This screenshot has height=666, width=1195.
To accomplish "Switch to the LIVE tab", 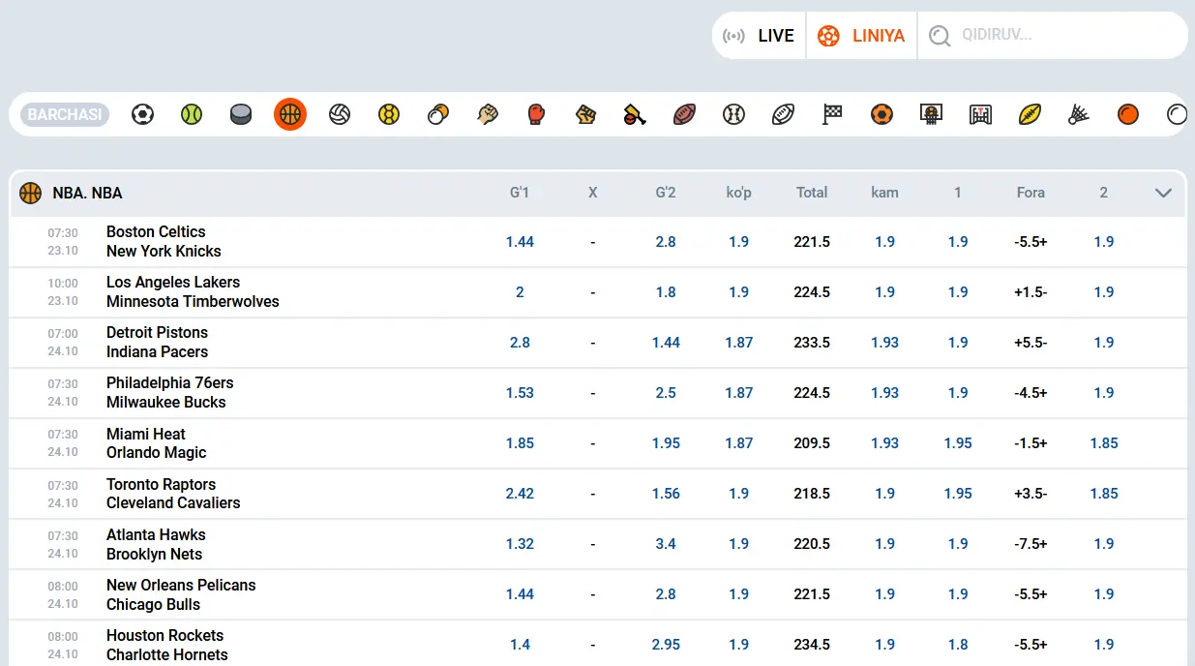I will [x=760, y=36].
